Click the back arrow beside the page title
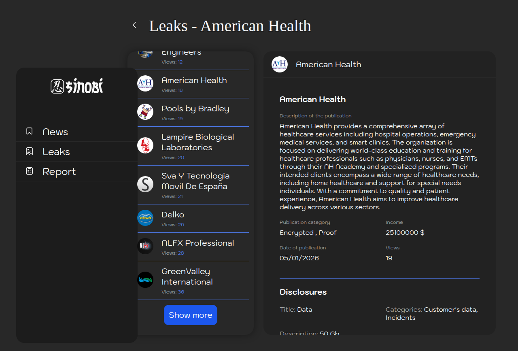This screenshot has height=351, width=518. 134,25
